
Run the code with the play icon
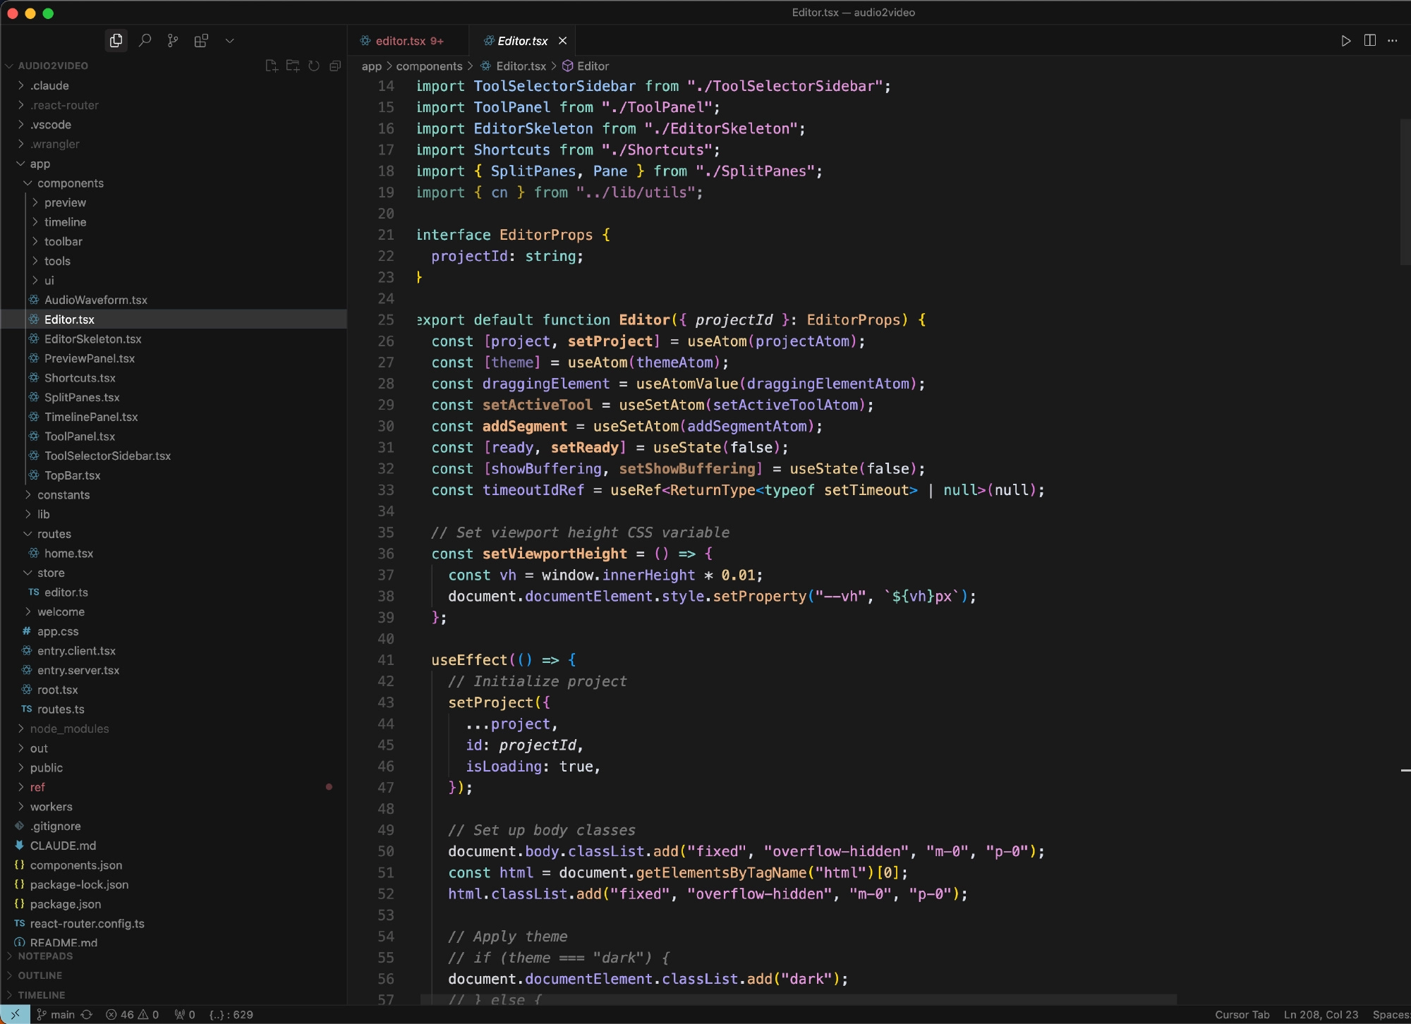pyautogui.click(x=1346, y=41)
